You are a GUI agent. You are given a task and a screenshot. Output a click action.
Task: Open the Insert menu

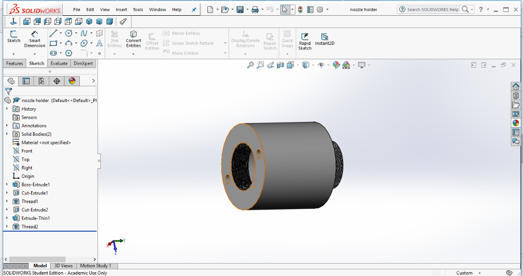(121, 10)
